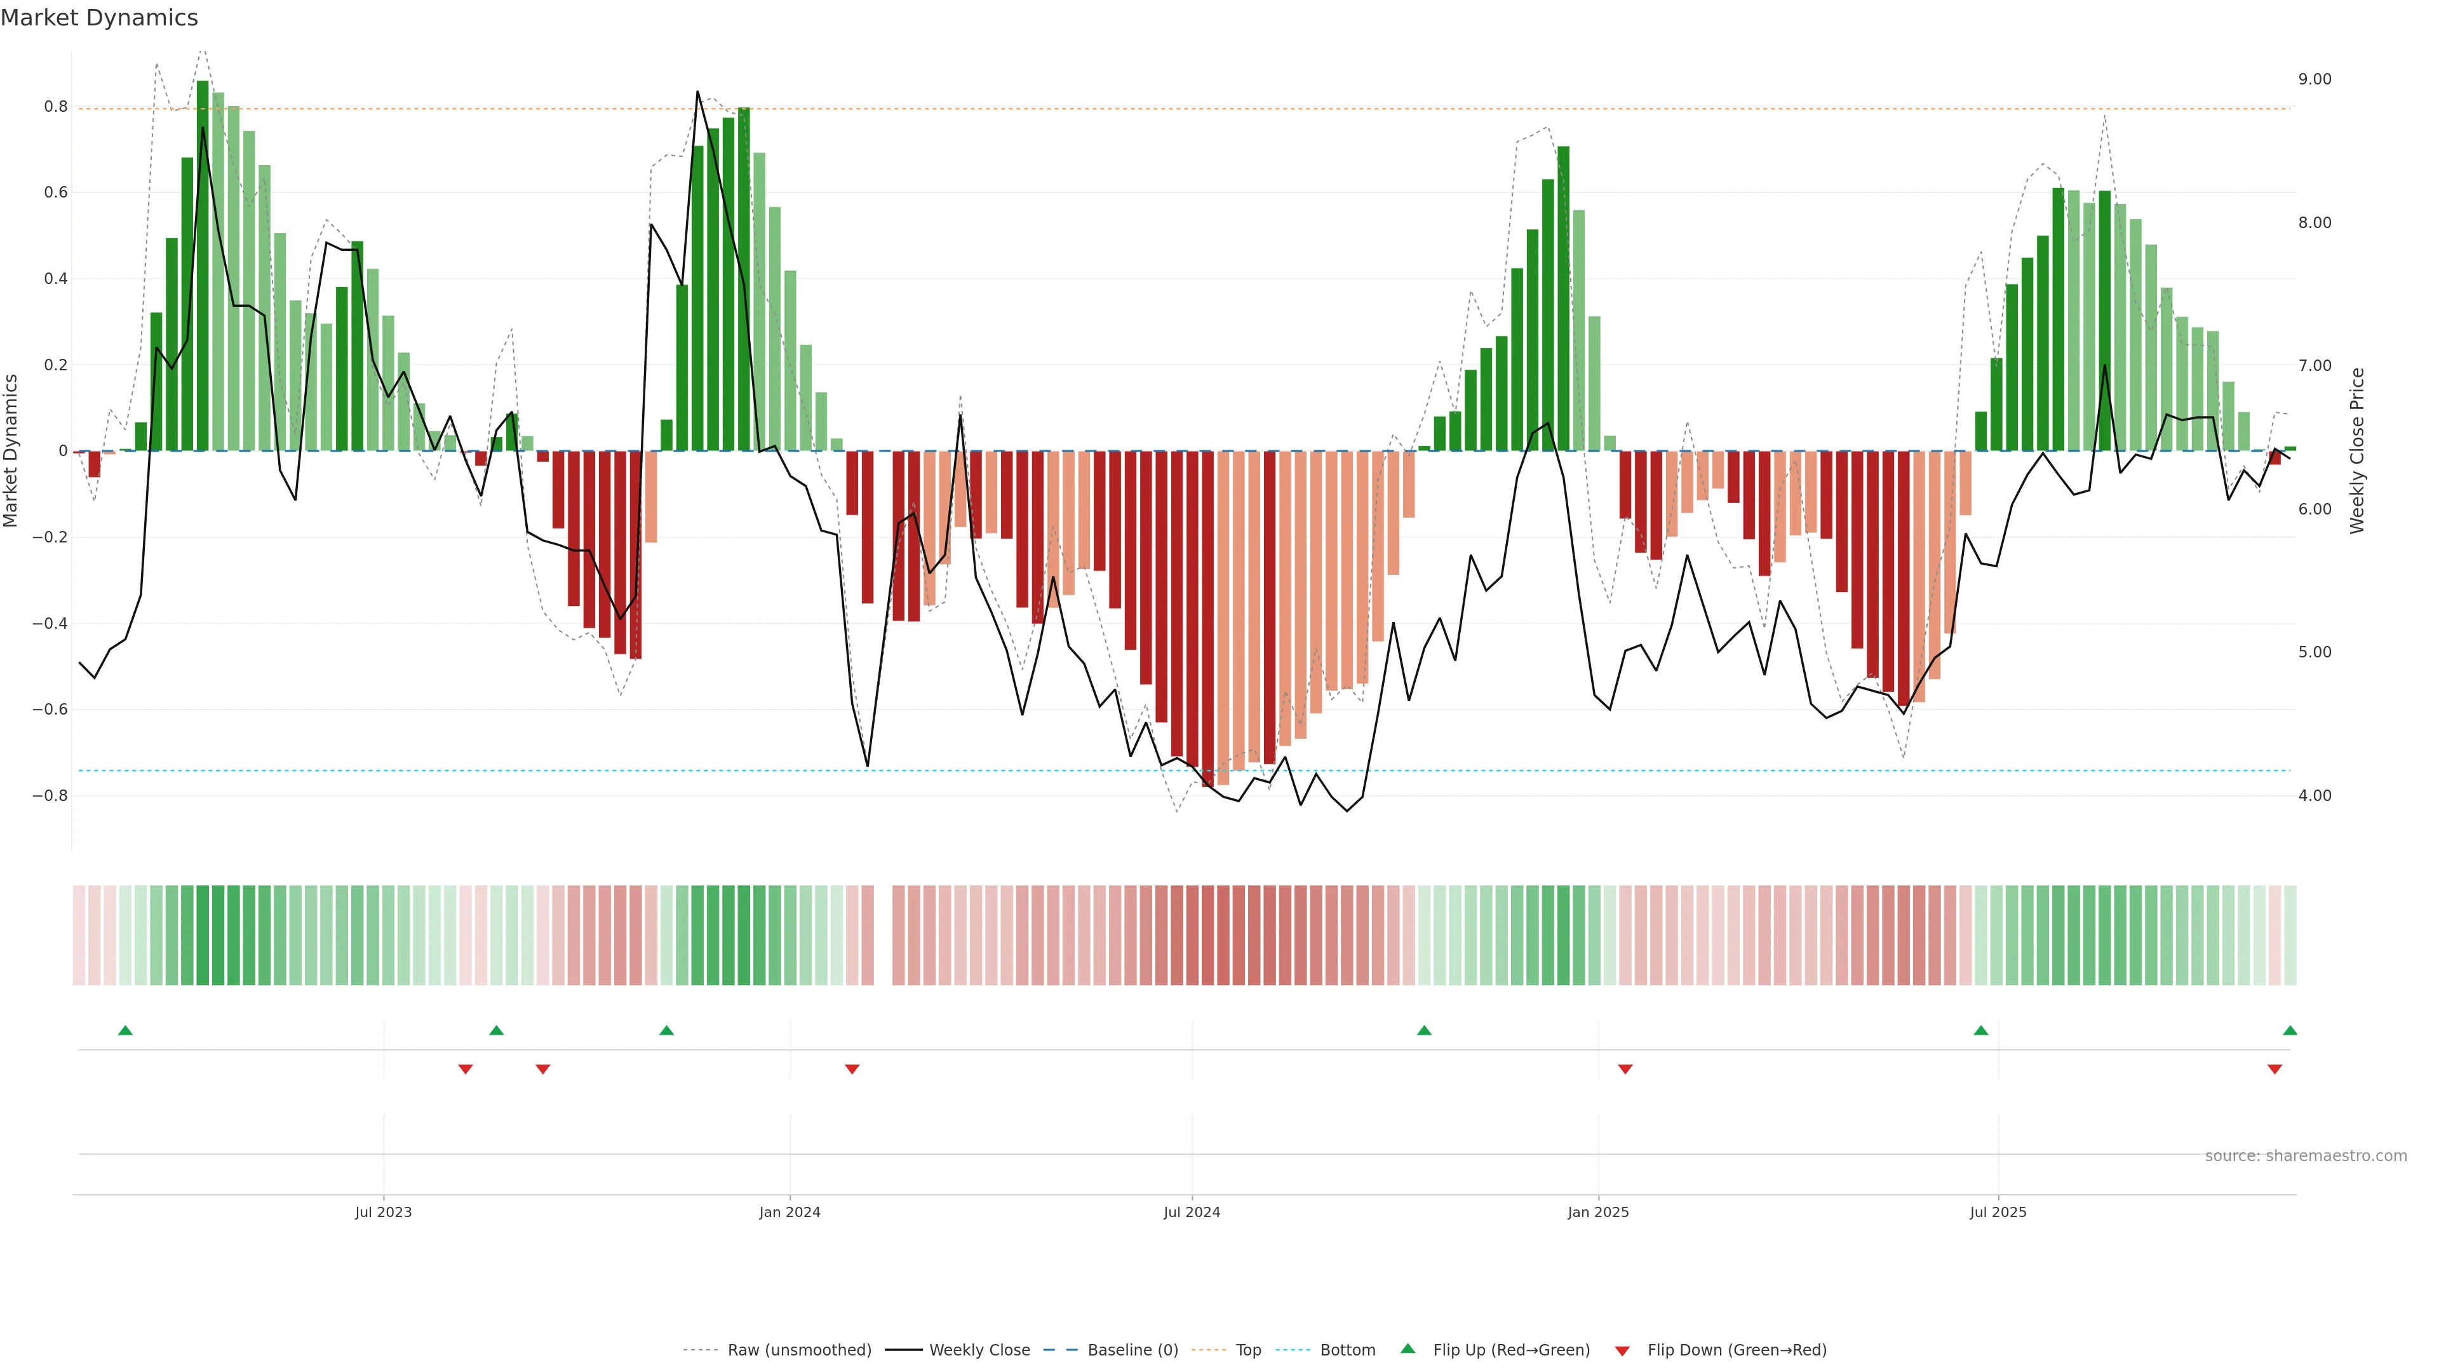Click the 9.00 tick on price axis

[x=2314, y=79]
